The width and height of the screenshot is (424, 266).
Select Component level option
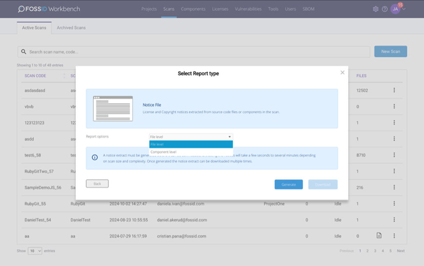point(191,152)
